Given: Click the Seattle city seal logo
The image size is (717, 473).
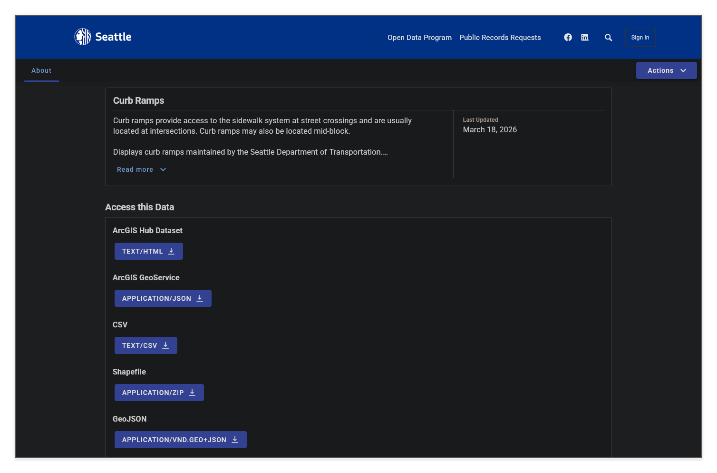Looking at the screenshot, I should coord(83,37).
